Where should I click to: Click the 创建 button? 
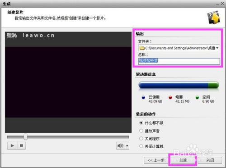click(183, 160)
